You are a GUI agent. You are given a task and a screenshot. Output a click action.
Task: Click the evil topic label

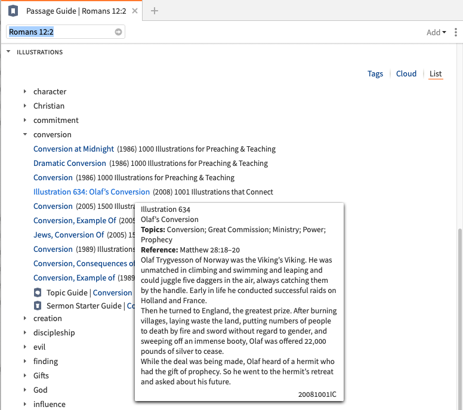pyautogui.click(x=39, y=347)
